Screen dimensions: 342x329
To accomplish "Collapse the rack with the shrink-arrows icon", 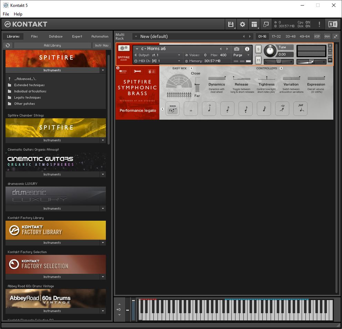I will point(336,37).
